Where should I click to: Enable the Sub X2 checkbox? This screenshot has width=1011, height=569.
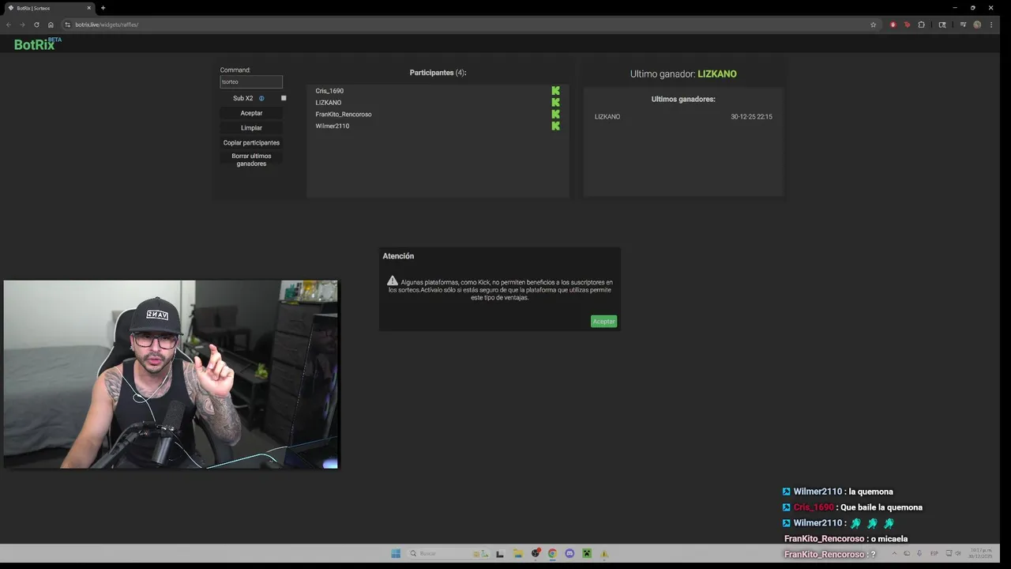pyautogui.click(x=284, y=98)
